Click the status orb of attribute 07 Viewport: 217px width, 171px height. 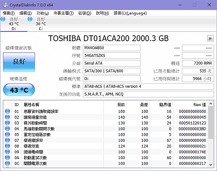pos(7,140)
